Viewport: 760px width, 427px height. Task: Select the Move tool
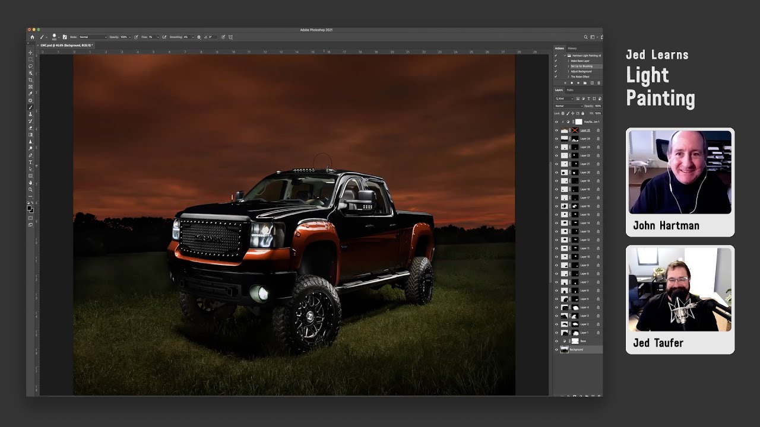[x=30, y=53]
